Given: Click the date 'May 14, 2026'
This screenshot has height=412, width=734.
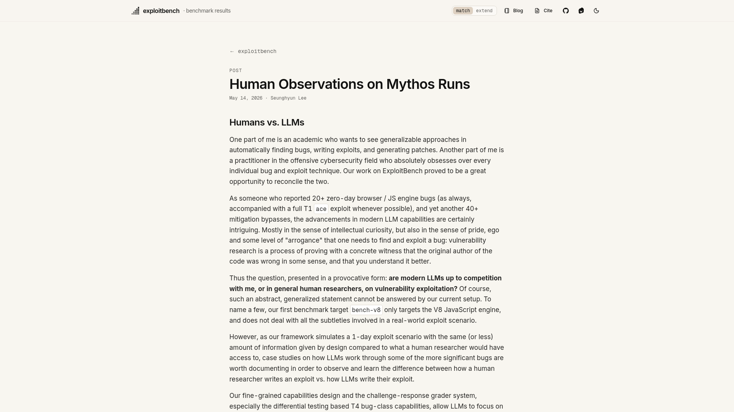Looking at the screenshot, I should pyautogui.click(x=246, y=98).
